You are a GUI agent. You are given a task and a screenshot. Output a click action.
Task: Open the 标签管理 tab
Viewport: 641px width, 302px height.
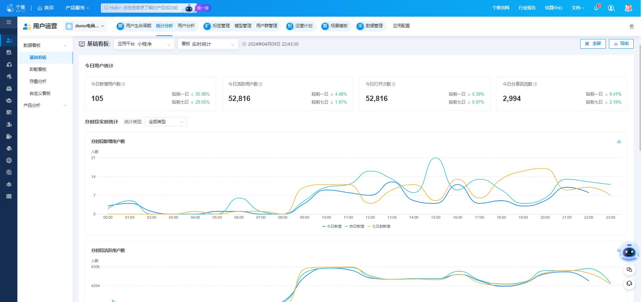pos(221,26)
